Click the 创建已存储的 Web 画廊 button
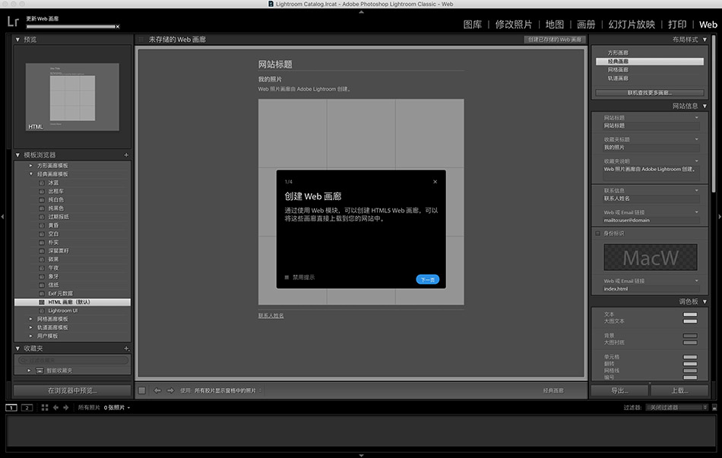Viewport: 722px width, 458px height. click(554, 40)
